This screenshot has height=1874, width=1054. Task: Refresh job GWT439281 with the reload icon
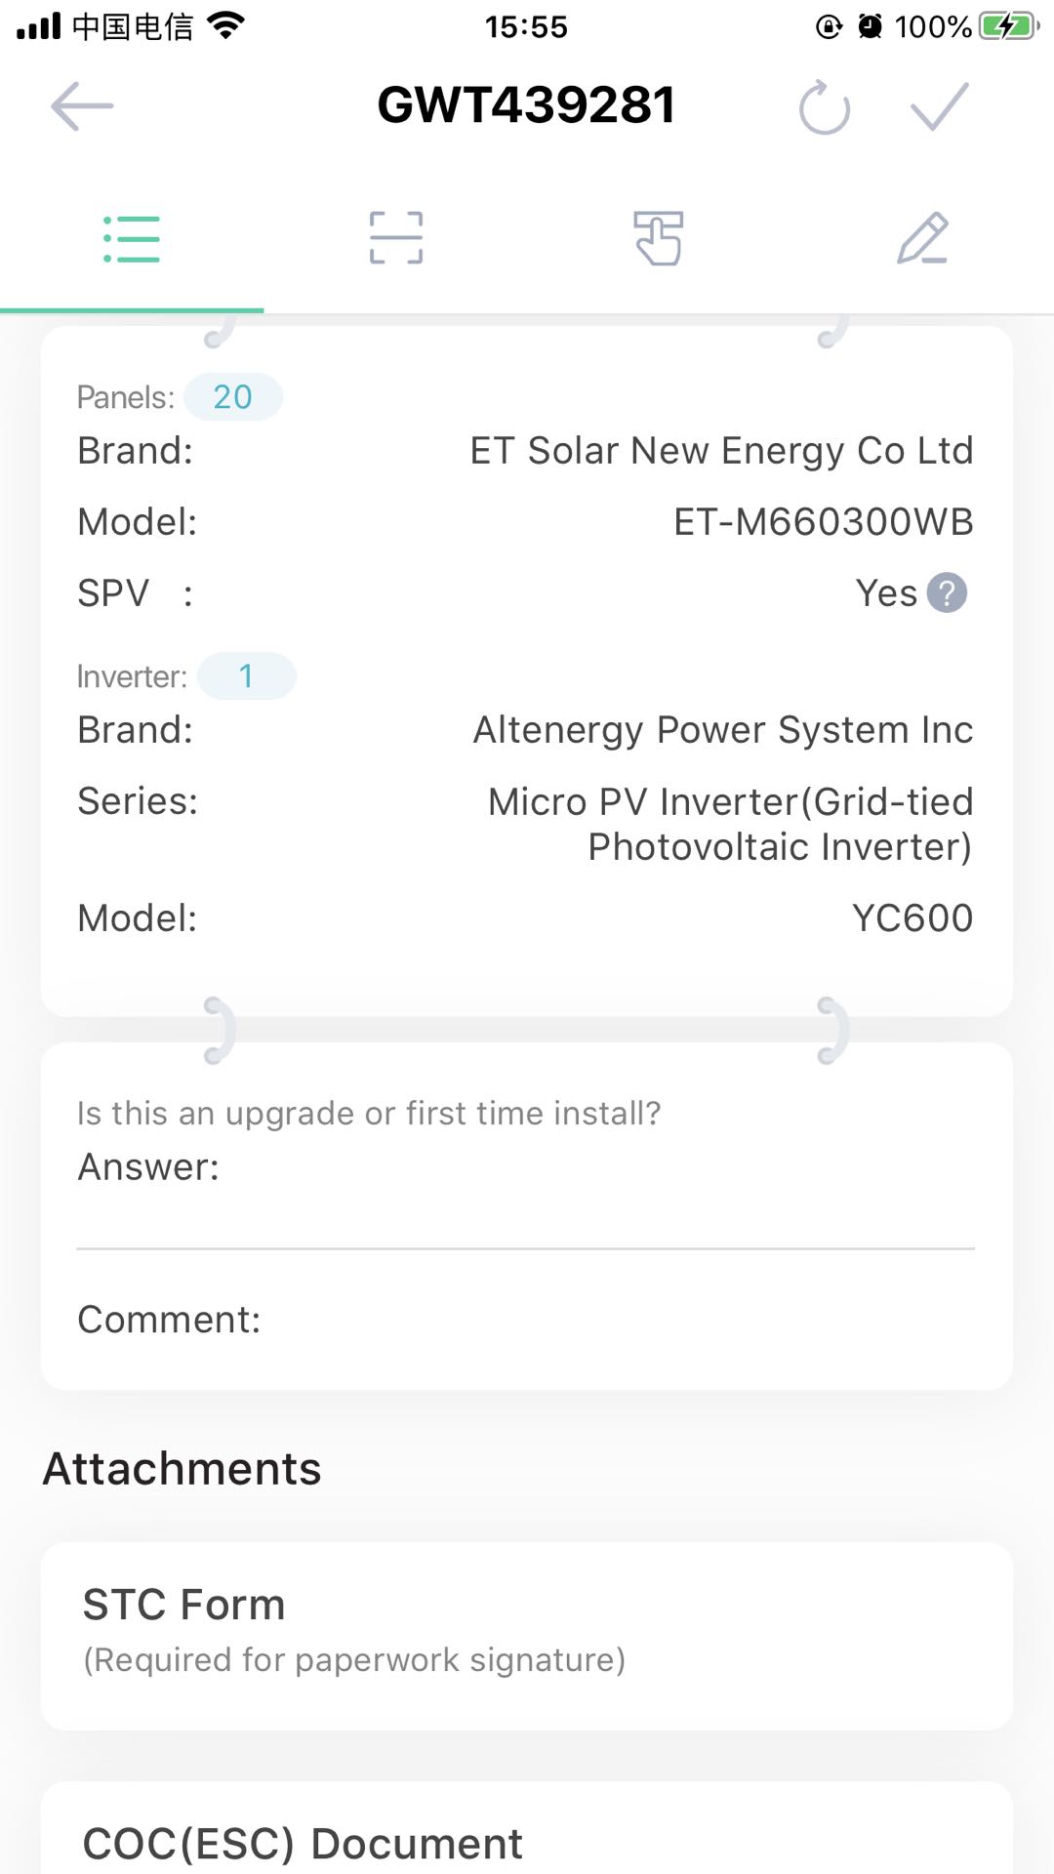pos(825,106)
